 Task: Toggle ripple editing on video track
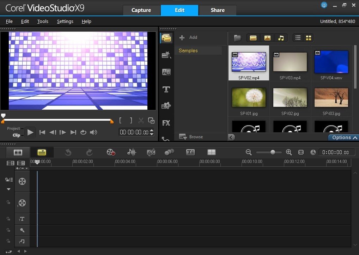click(x=9, y=180)
